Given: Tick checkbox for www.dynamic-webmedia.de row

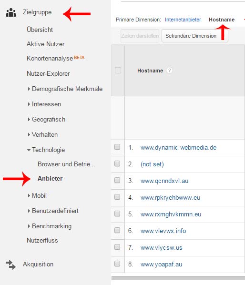Looking at the screenshot, I should tap(117, 147).
